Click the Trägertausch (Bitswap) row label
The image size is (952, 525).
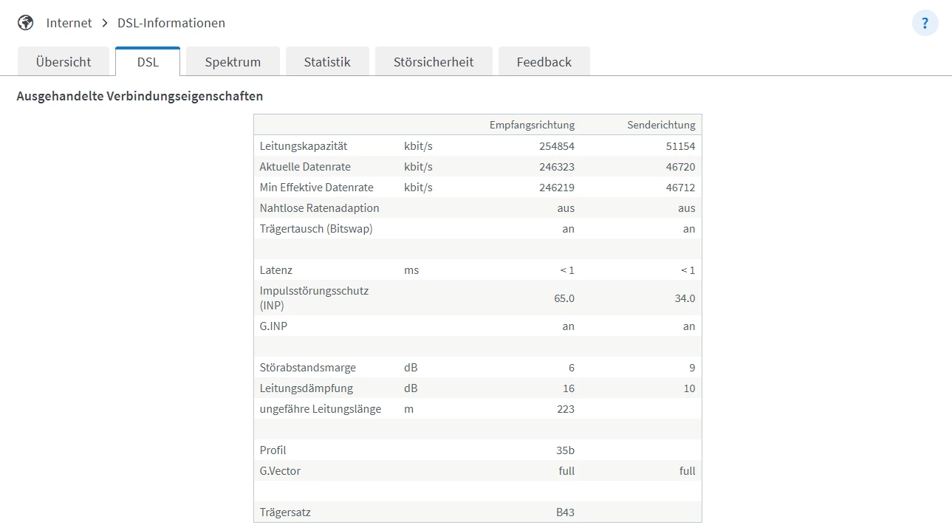pyautogui.click(x=316, y=229)
